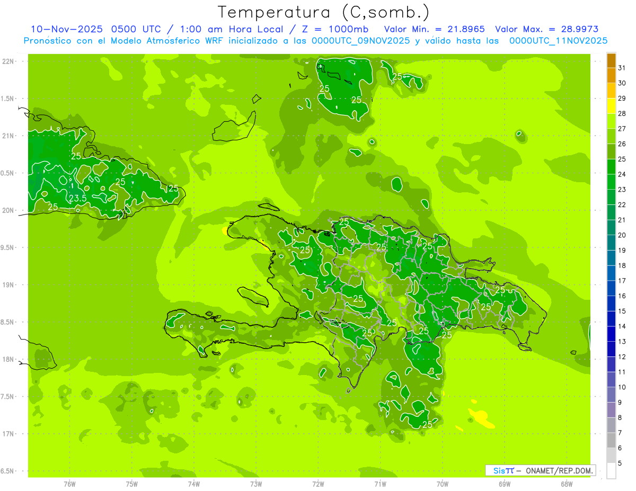Click the "21N" latitude axis label
Image resolution: width=636 pixels, height=491 pixels.
[9, 136]
